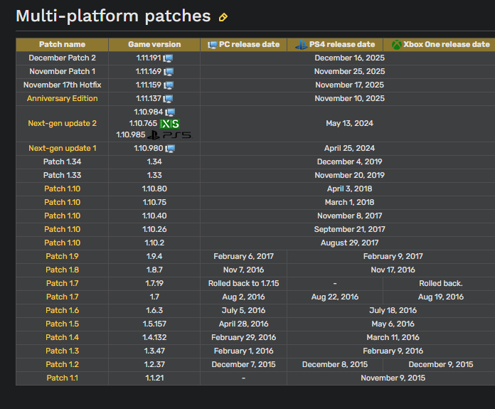Click the November 9, 2015 date cell

(393, 378)
